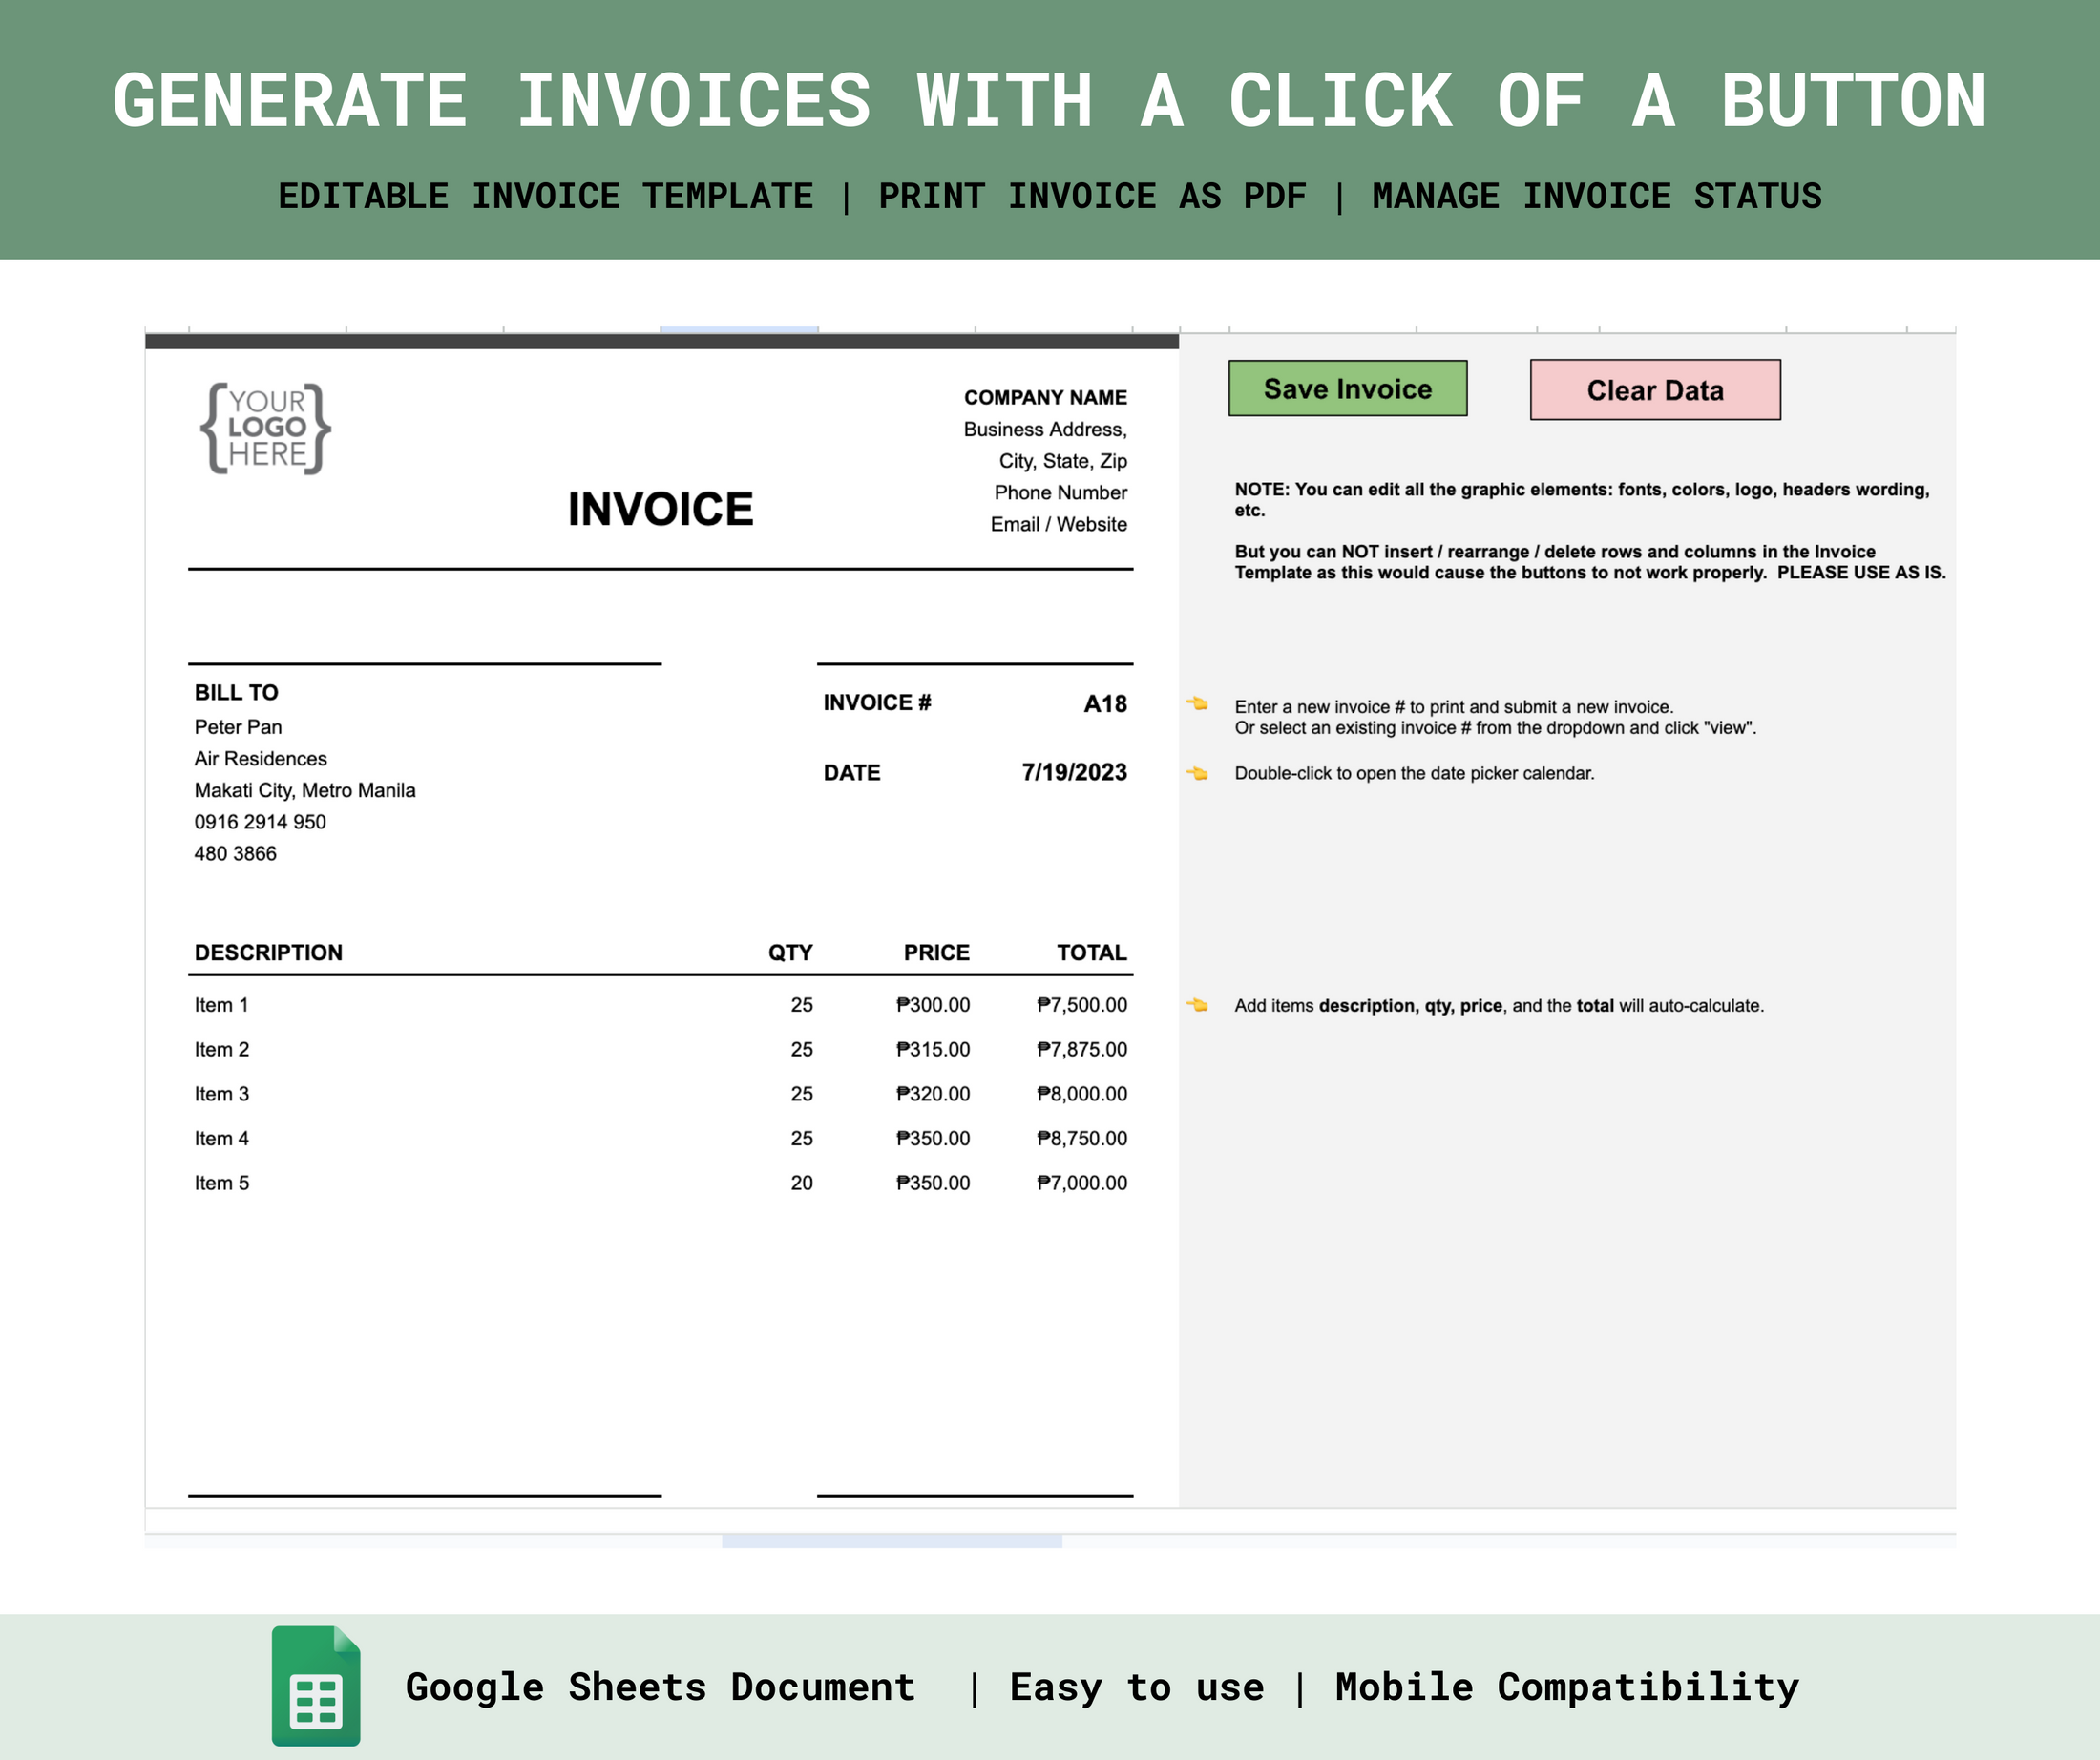Click the Clear Data button
This screenshot has width=2100, height=1760.
(x=1654, y=389)
